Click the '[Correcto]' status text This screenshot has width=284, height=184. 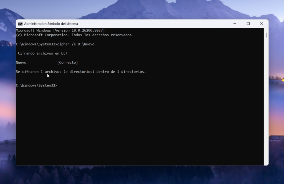[67, 63]
